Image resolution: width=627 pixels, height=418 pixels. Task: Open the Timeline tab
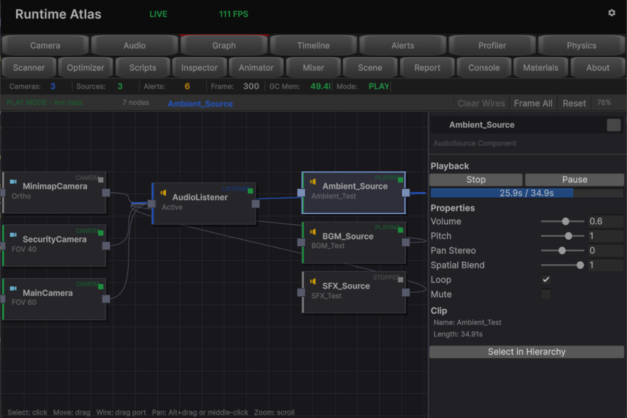click(x=313, y=45)
